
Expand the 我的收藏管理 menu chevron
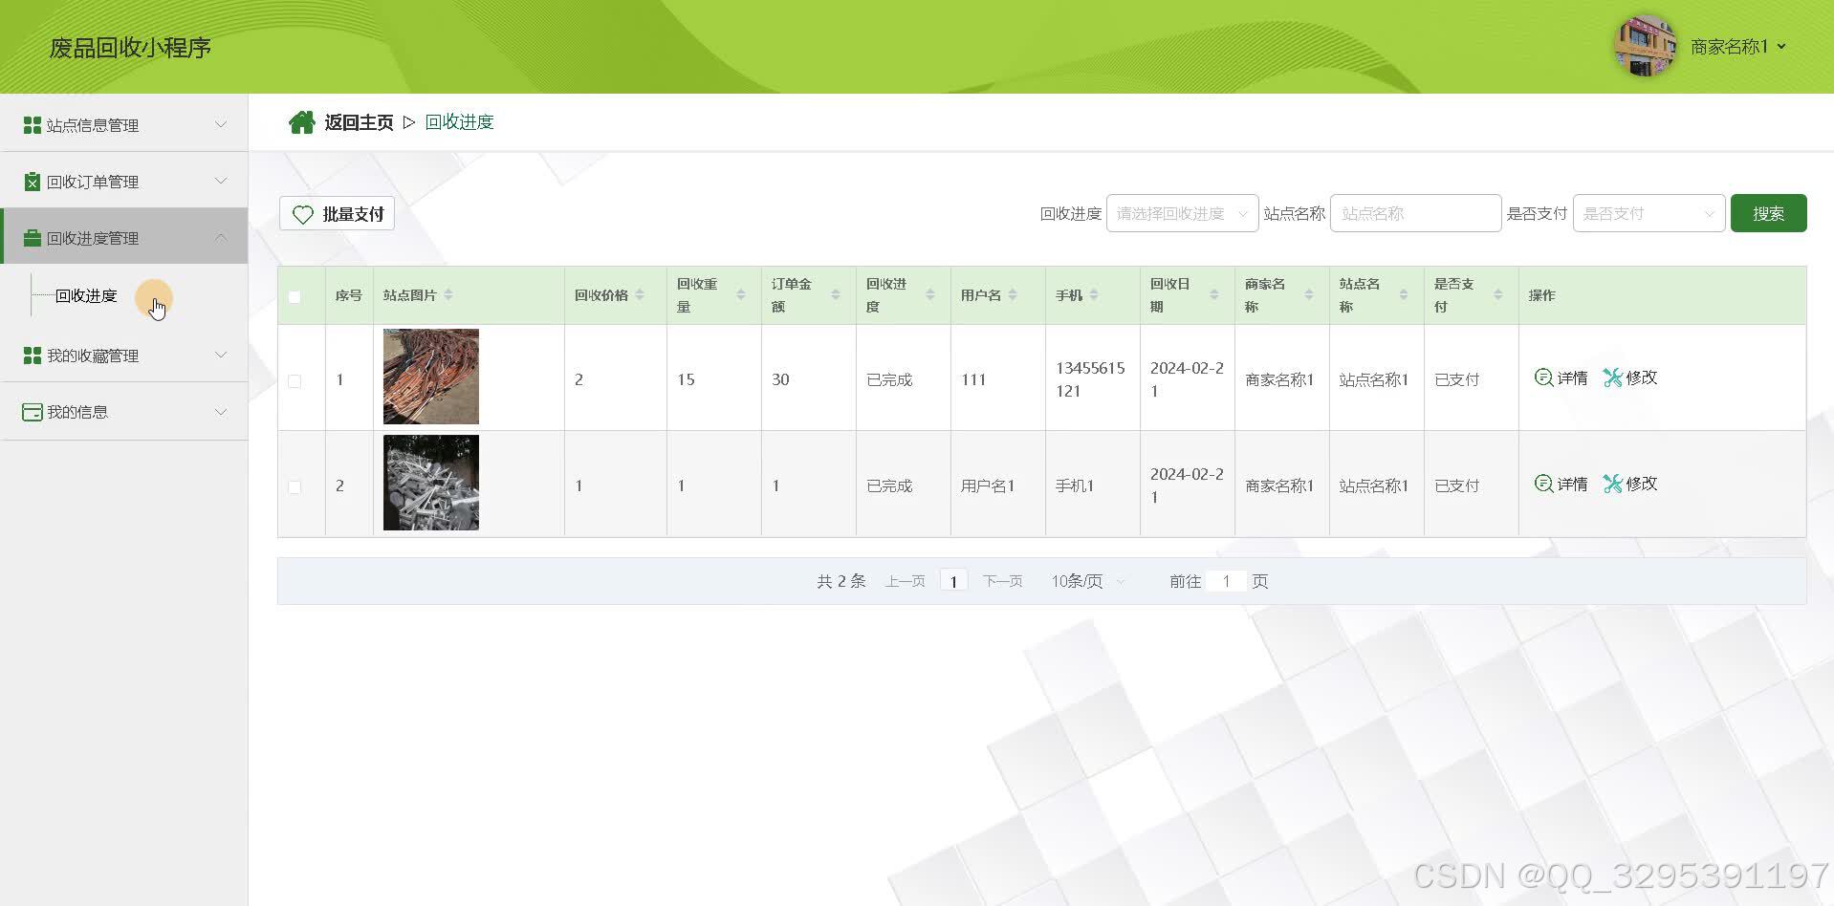(221, 355)
